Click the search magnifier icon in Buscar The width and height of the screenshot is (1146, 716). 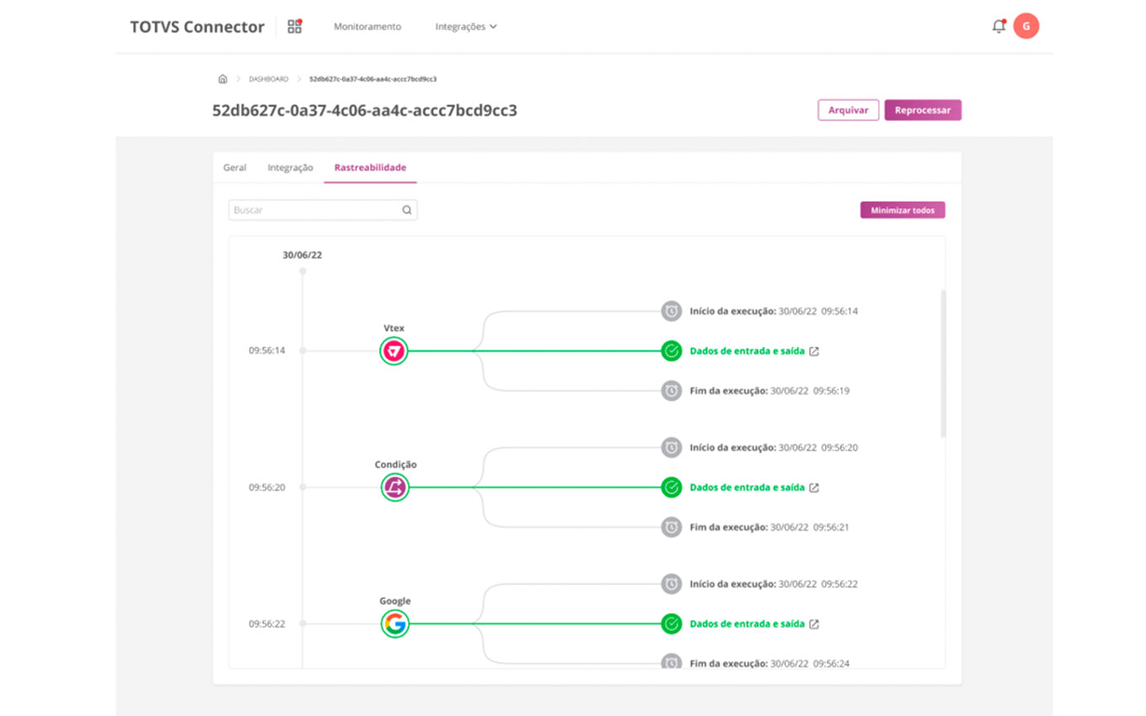[x=407, y=210]
